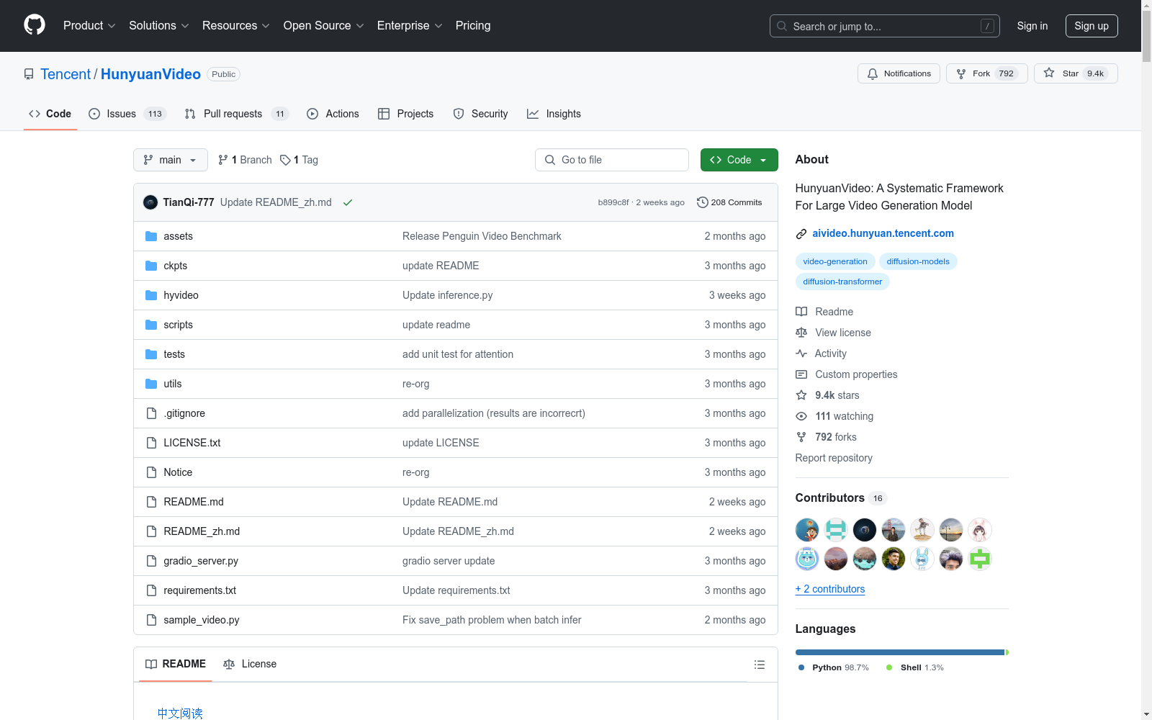Click the diffusion-transformer topic tag
This screenshot has width=1152, height=720.
click(x=842, y=282)
